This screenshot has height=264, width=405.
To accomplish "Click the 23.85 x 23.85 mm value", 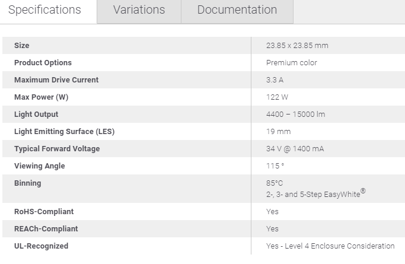I will coord(297,46).
